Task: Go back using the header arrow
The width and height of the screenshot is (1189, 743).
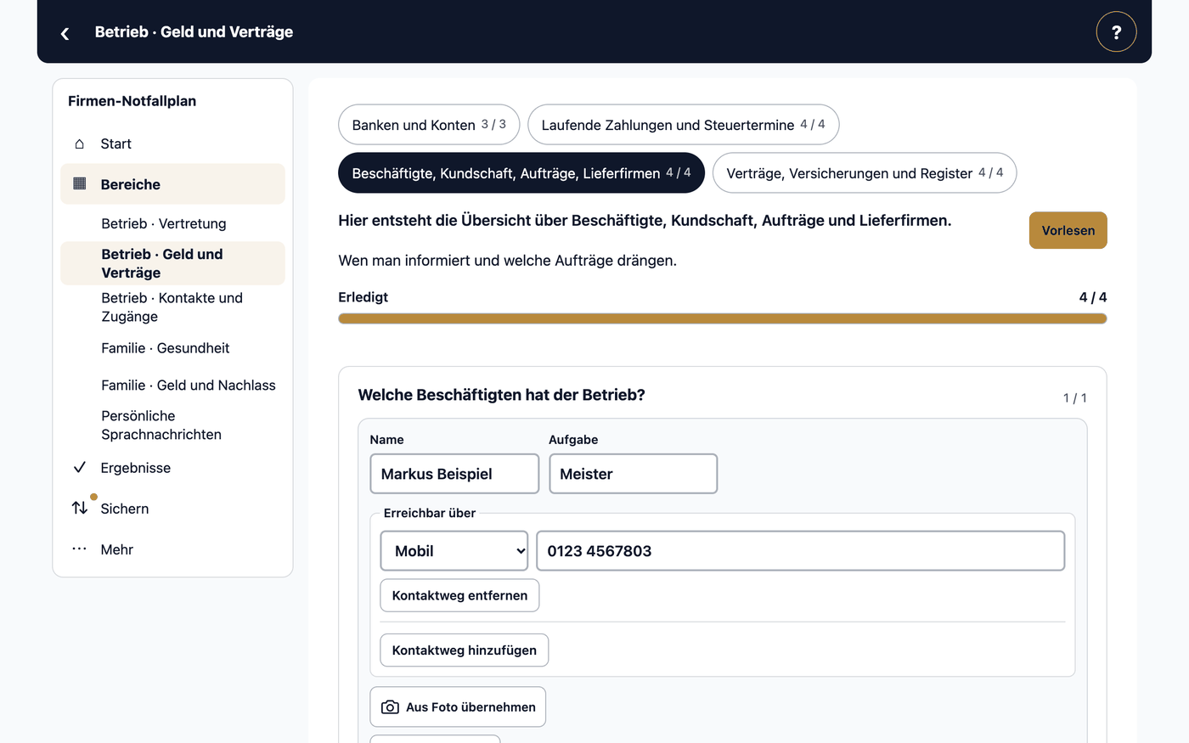Action: click(65, 33)
